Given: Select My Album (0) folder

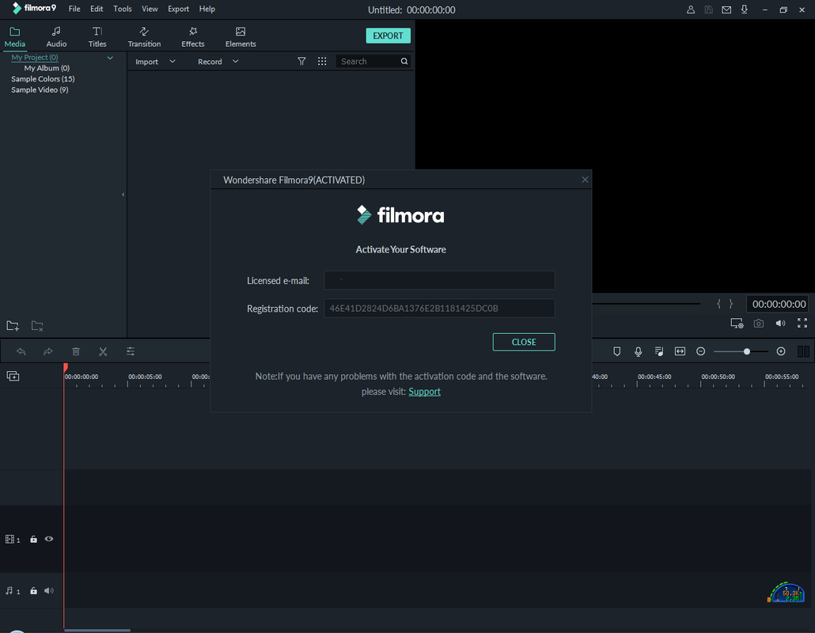Looking at the screenshot, I should (x=47, y=68).
